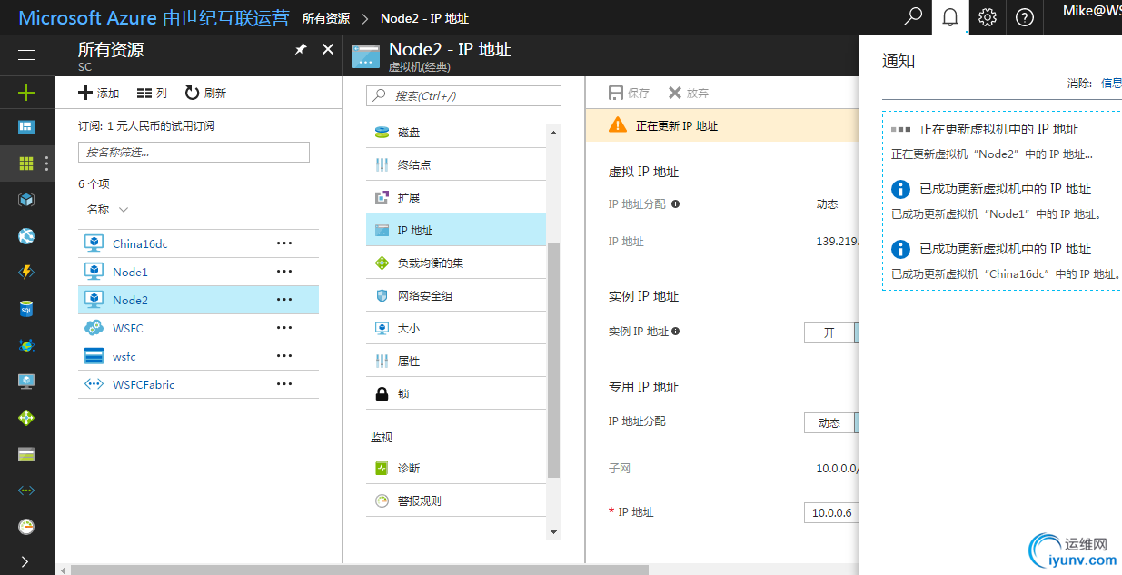Screen dimensions: 1122x575
Task: Click info icon next to 实例 IP 地址
Action: tap(675, 332)
